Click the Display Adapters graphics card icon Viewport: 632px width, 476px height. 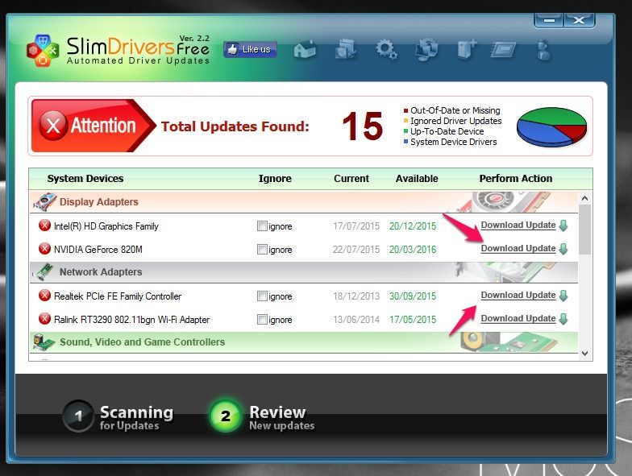[x=44, y=201]
